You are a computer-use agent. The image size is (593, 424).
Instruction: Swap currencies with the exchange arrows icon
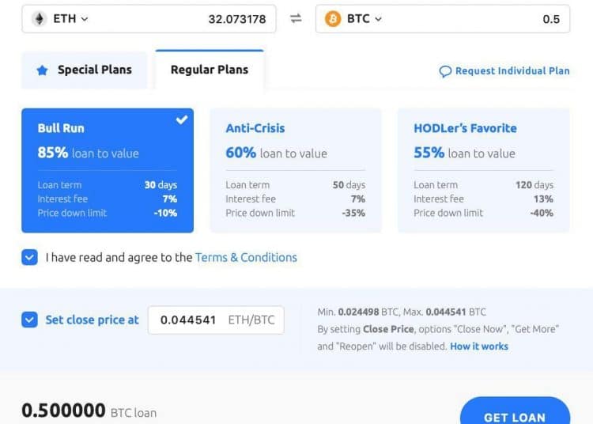(x=296, y=18)
